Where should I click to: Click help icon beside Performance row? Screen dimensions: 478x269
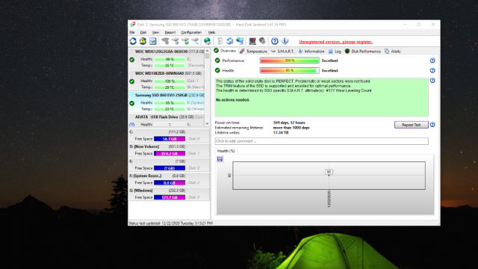[x=432, y=61]
